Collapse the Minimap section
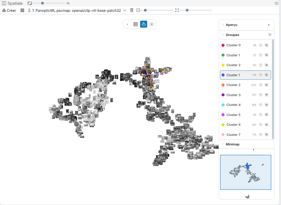The width and height of the screenshot is (281, 205). coord(223,144)
